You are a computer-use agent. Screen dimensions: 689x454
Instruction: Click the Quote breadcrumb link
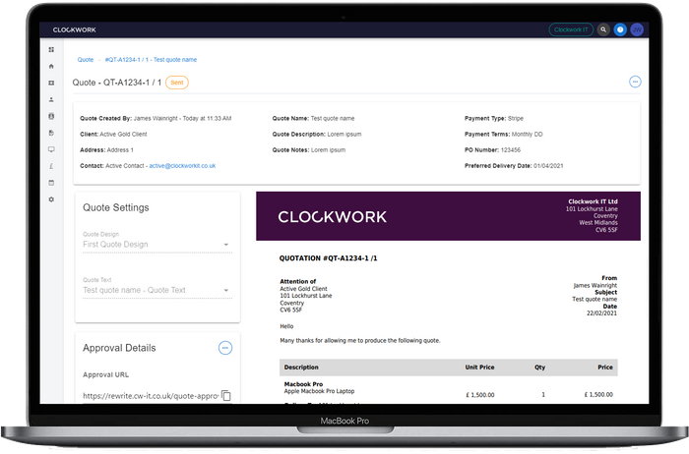coord(86,60)
